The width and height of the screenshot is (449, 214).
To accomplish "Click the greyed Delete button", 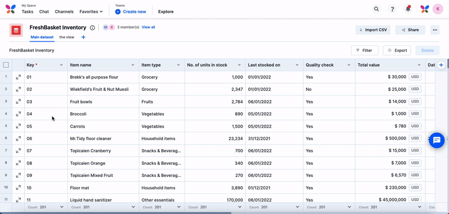I will tap(428, 50).
